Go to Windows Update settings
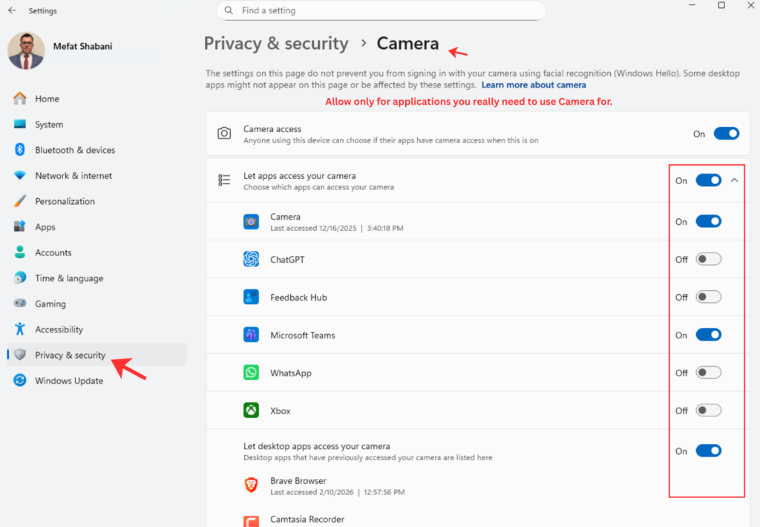Screen dimensions: 760x527 (68, 381)
